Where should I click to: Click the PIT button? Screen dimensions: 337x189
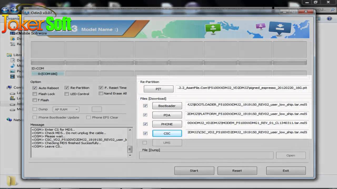tap(158, 89)
